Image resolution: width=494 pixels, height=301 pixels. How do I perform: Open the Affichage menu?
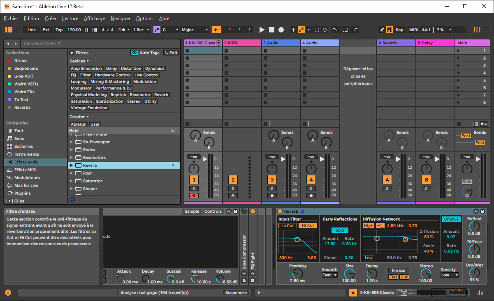point(94,18)
